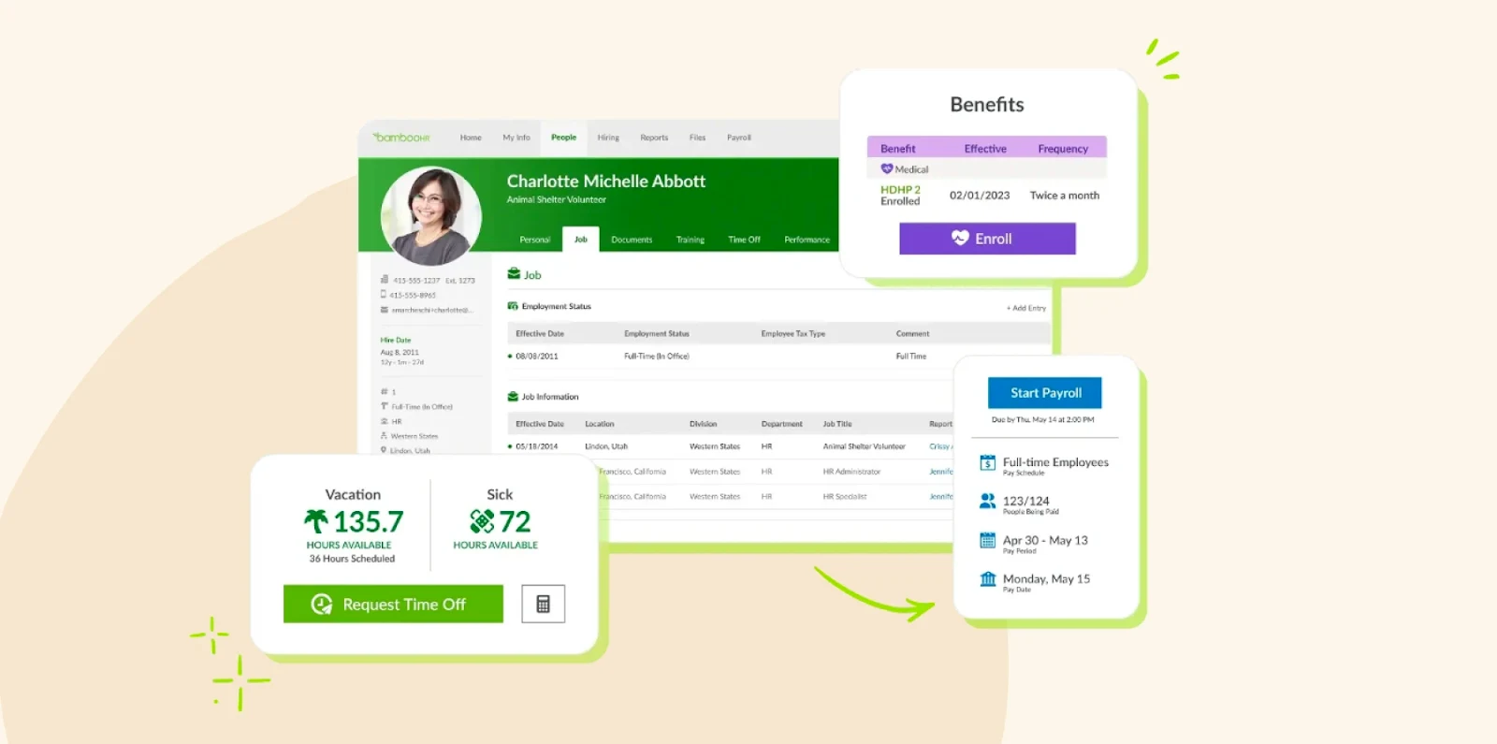The height and width of the screenshot is (744, 1497).
Task: Click the employee number hash icon
Action: (x=385, y=392)
